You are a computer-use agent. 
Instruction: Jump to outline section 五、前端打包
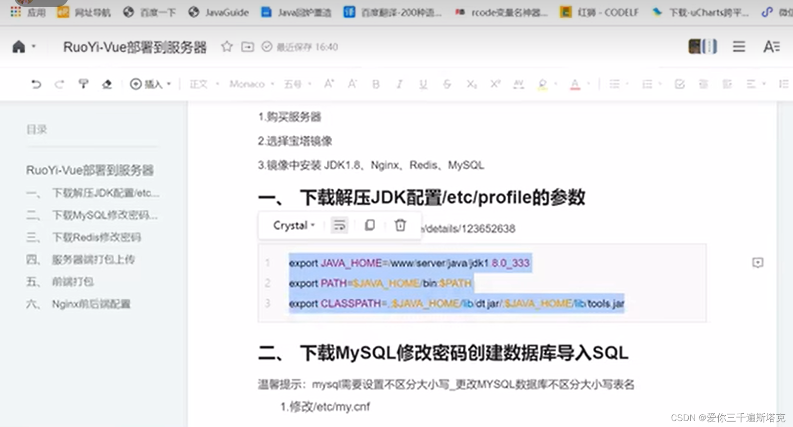tap(60, 282)
